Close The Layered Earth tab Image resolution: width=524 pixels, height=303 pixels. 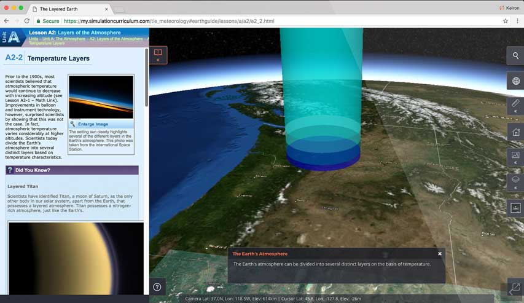click(x=106, y=9)
